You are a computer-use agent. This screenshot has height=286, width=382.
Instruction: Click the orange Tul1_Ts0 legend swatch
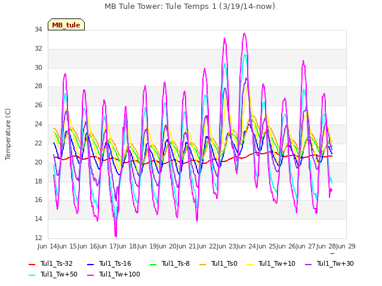203,265
